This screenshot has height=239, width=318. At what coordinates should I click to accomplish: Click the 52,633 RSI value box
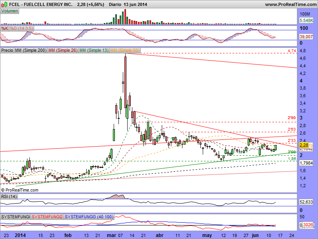[306, 202]
